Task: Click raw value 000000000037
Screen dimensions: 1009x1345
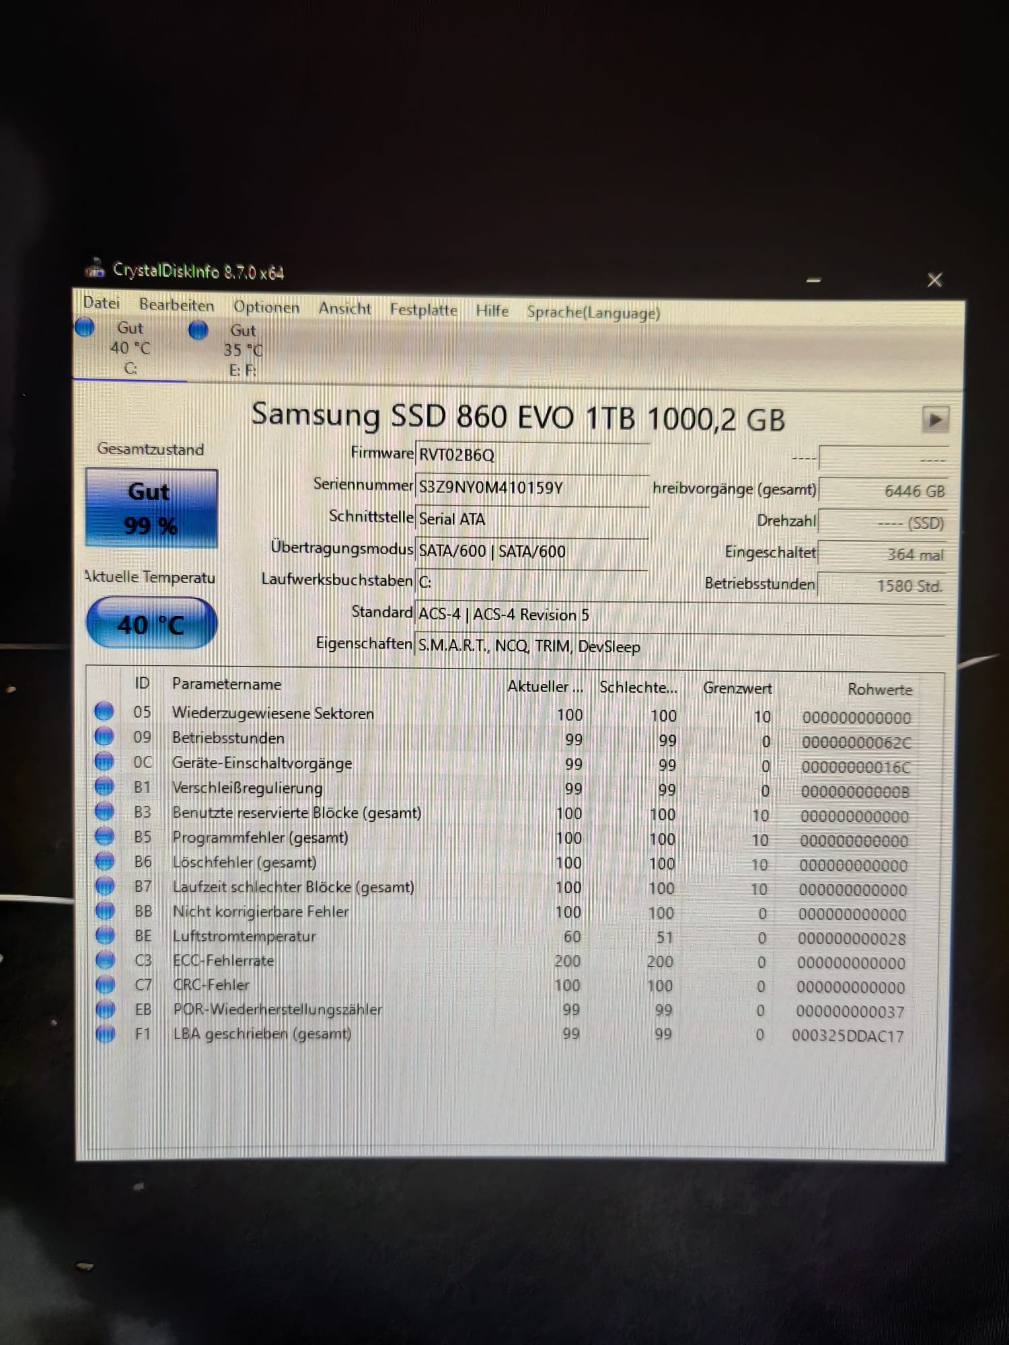Action: (850, 1011)
